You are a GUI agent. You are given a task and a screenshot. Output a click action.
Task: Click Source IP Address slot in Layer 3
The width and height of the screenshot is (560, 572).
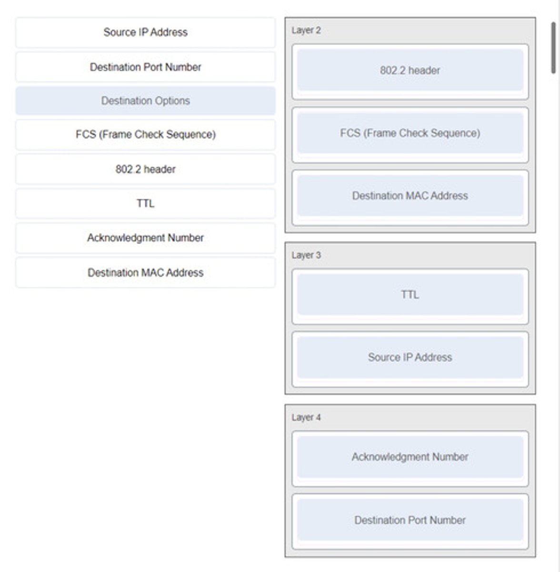coord(410,357)
